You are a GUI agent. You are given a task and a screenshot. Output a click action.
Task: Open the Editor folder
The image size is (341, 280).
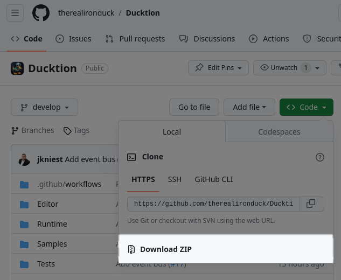[x=47, y=204]
